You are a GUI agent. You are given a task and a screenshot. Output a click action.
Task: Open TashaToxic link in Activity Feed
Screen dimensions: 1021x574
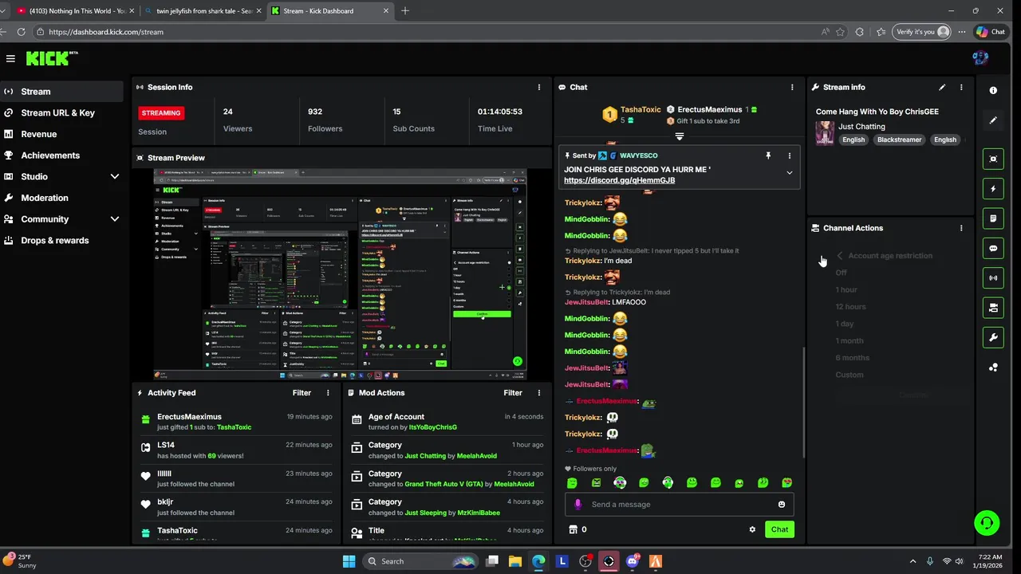click(x=234, y=427)
